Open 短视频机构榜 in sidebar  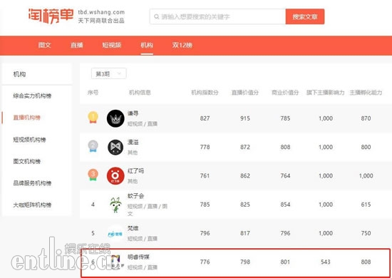tap(29, 140)
